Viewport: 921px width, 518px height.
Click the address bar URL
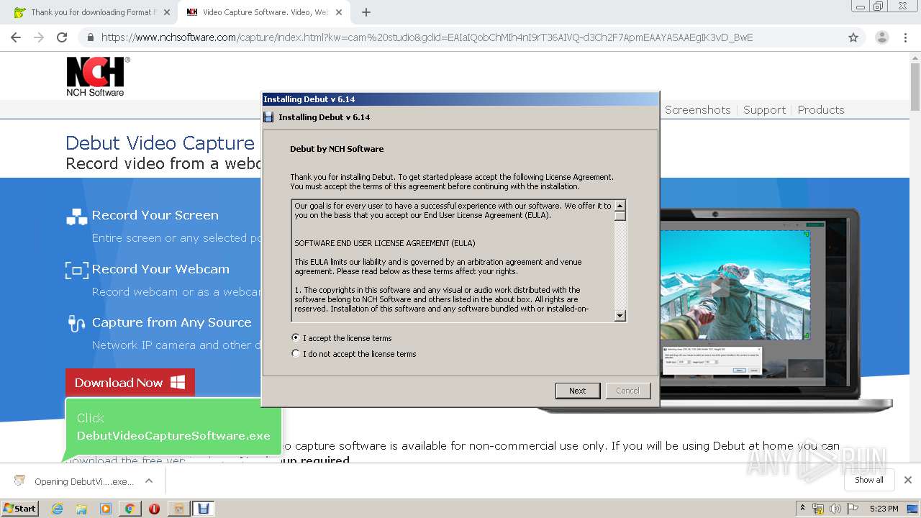[x=427, y=37]
